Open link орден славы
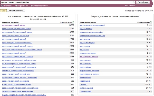The image size is (154, 96). point(85,46)
